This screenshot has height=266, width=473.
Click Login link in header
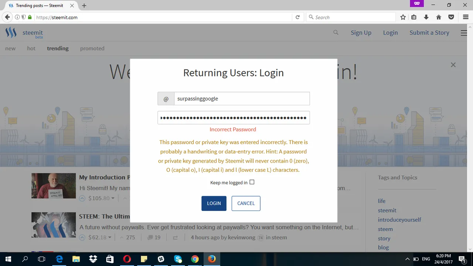click(390, 33)
